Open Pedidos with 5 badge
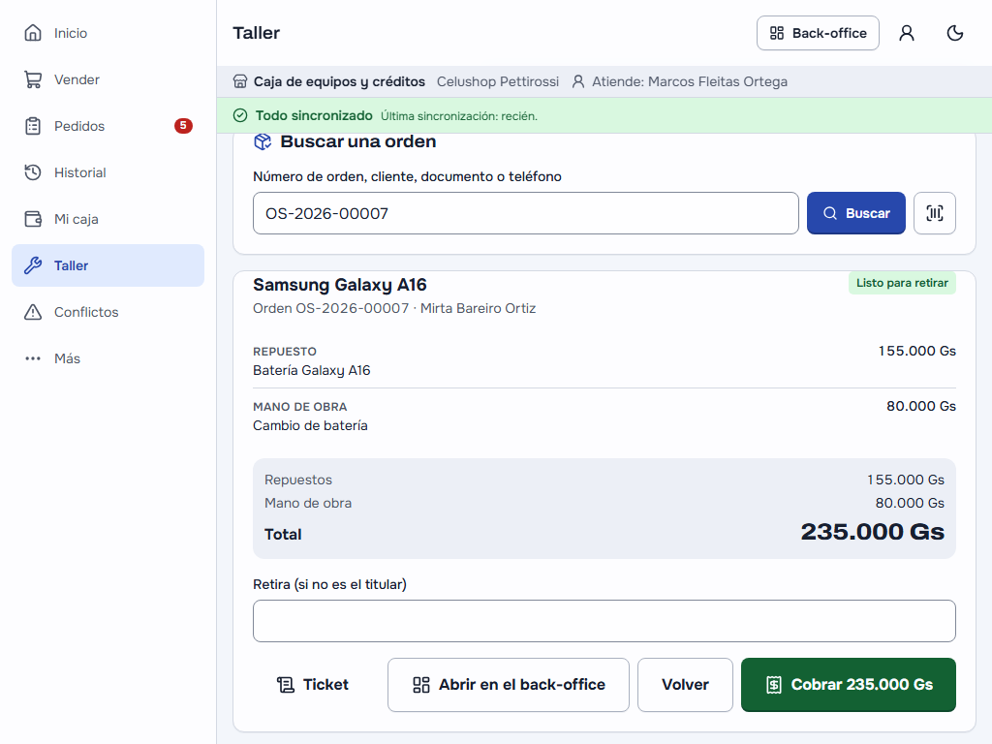This screenshot has height=744, width=992. 108,126
